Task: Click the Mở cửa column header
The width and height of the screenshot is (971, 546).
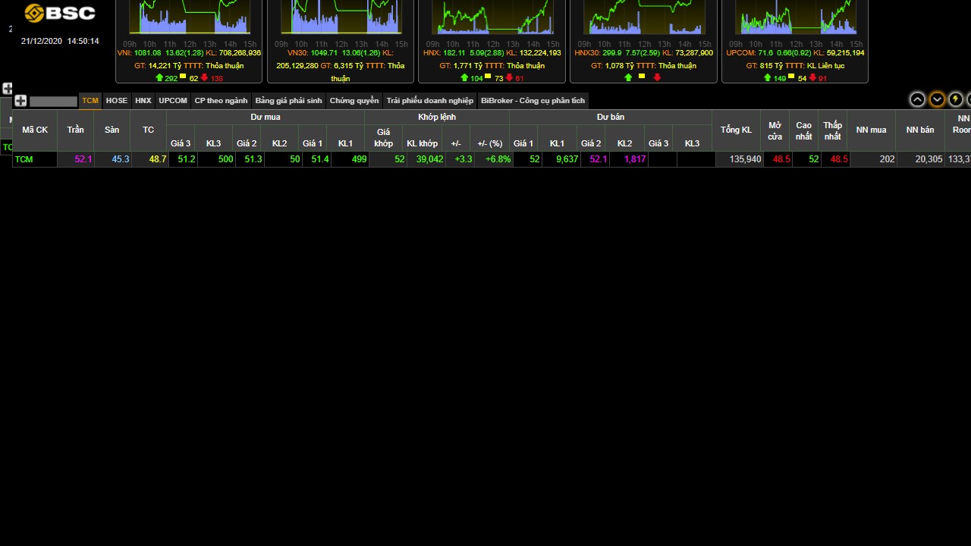Action: 775,130
